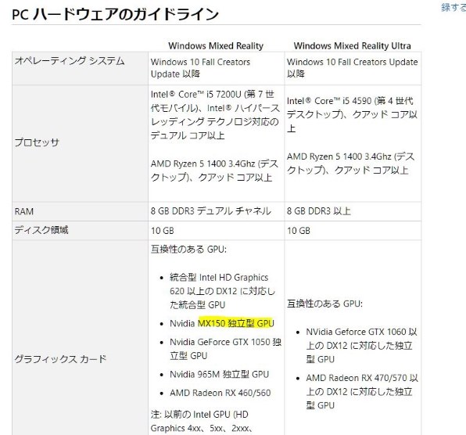Click '互換性のある GPU:' in Mixed Reality column
Viewport: 466px width, 435px height.
click(x=188, y=249)
